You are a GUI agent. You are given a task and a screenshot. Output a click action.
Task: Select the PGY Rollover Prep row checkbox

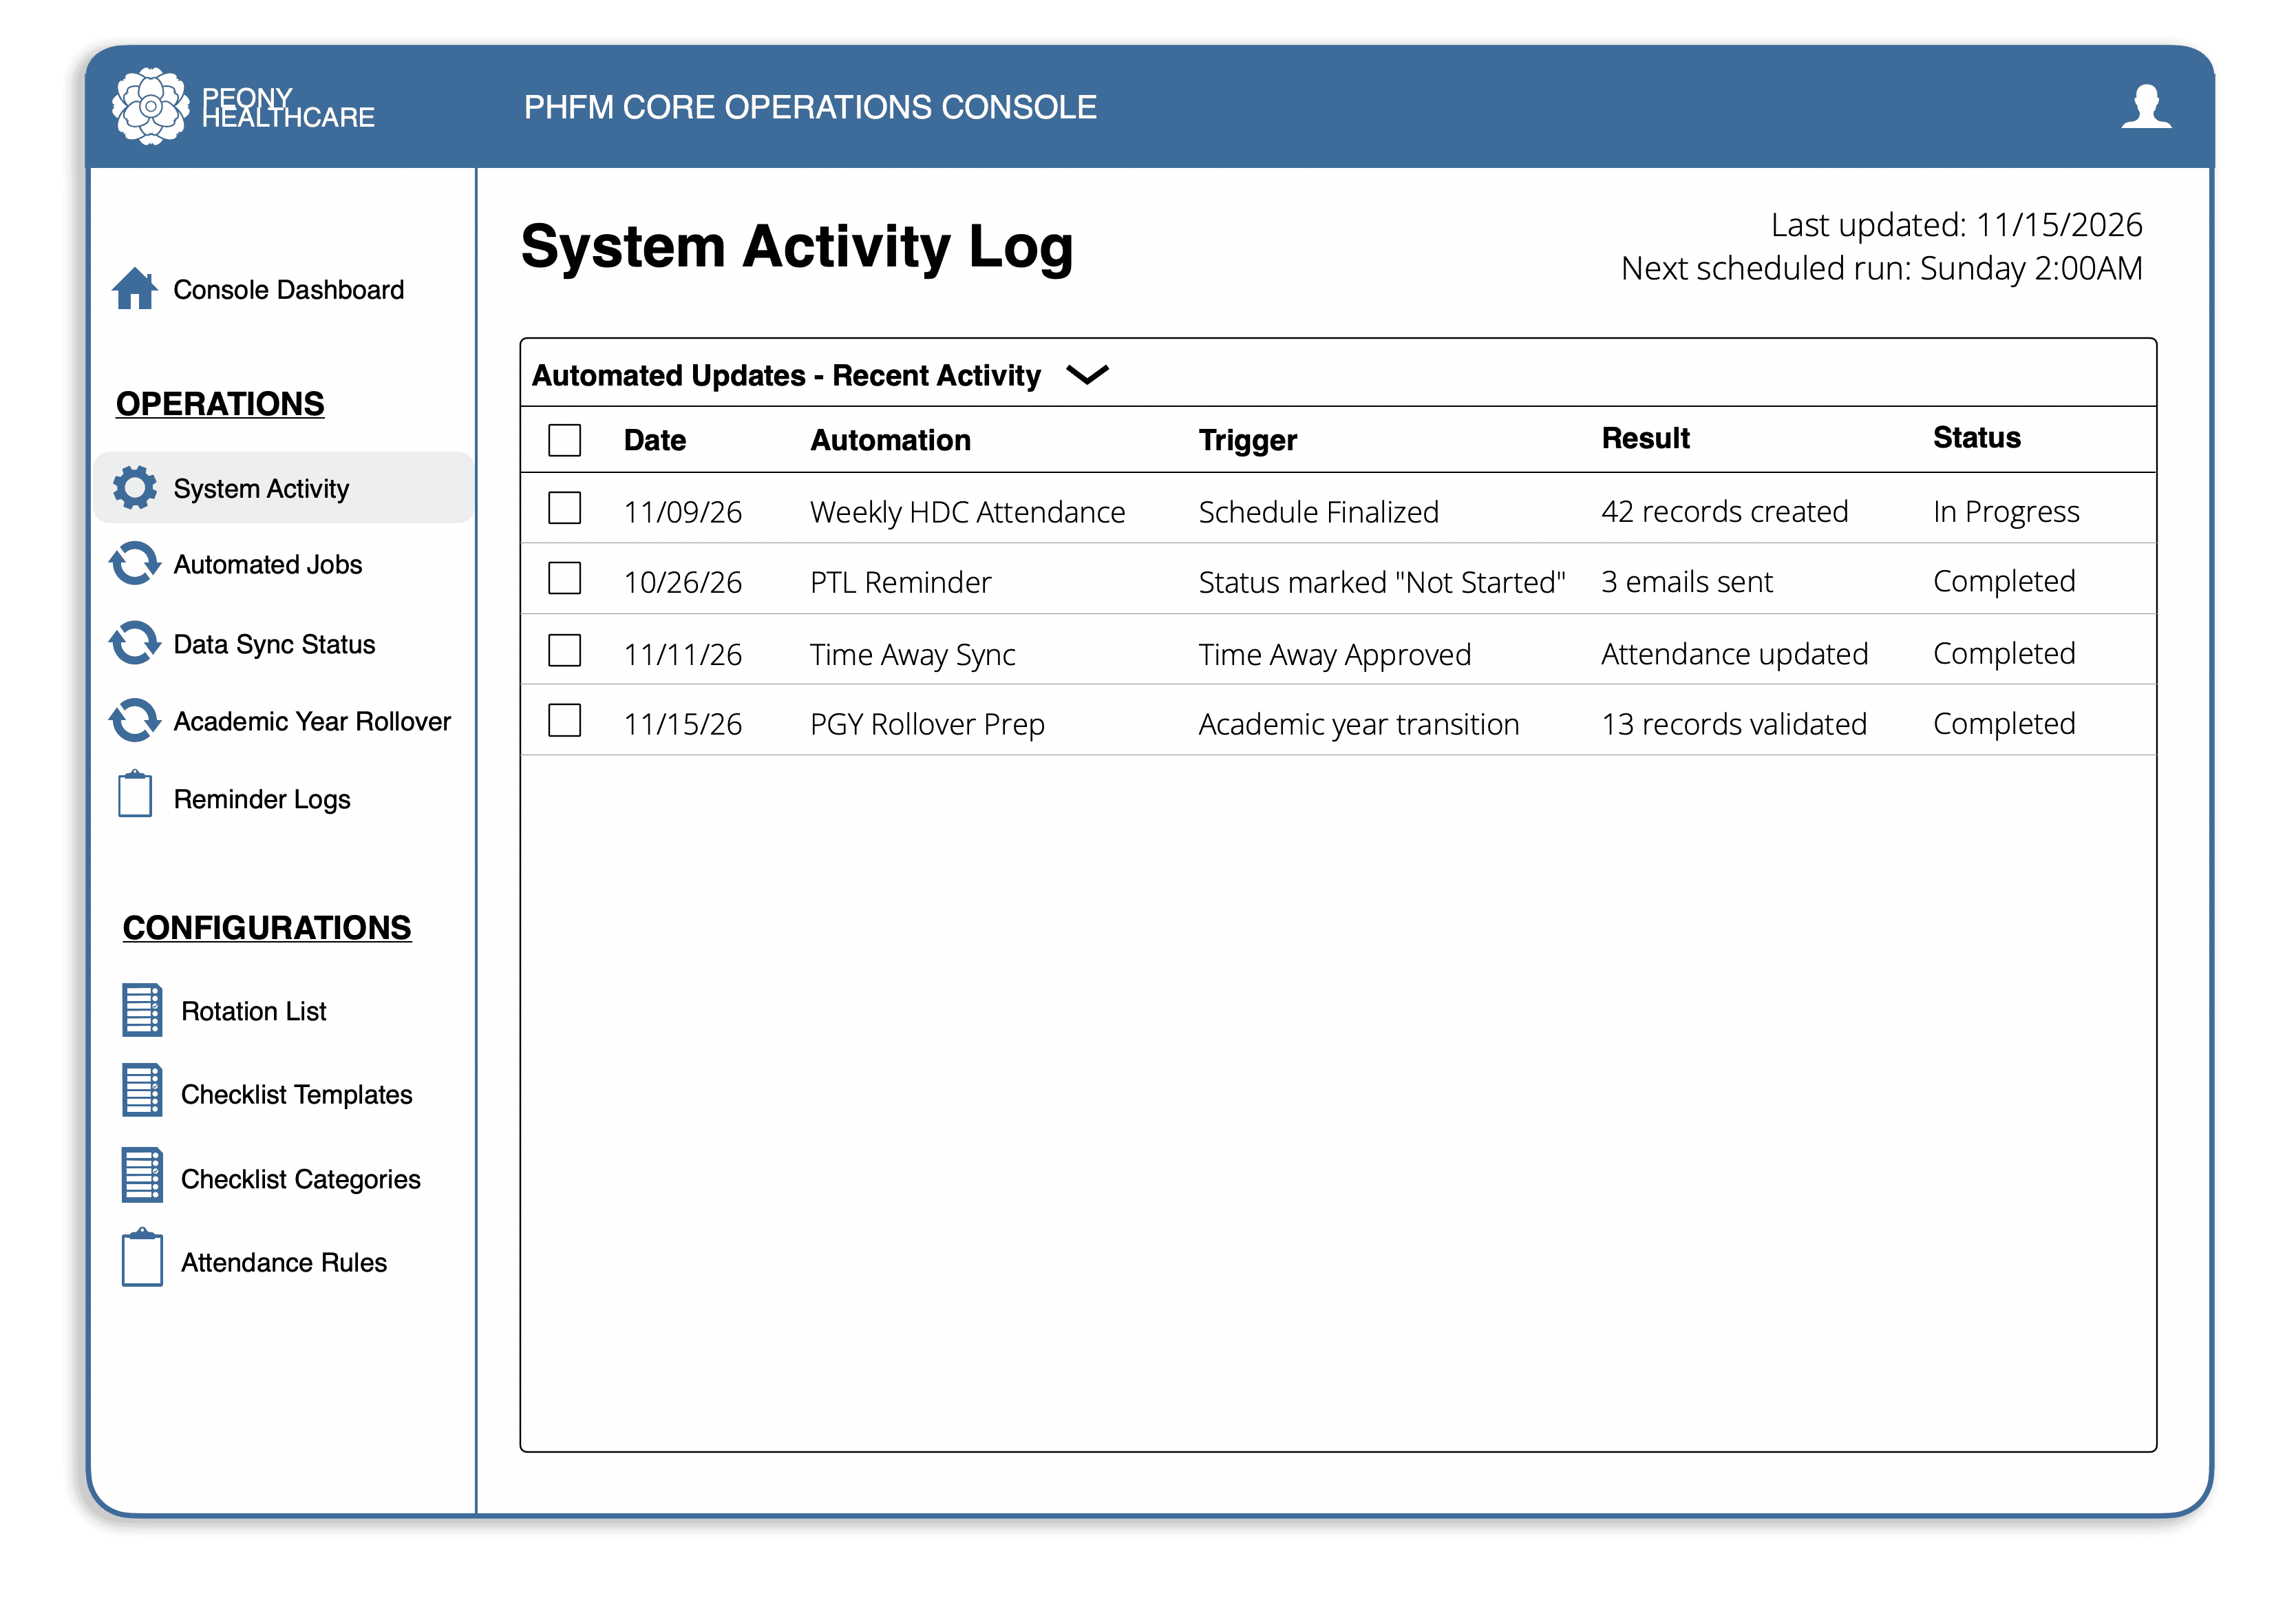click(565, 720)
